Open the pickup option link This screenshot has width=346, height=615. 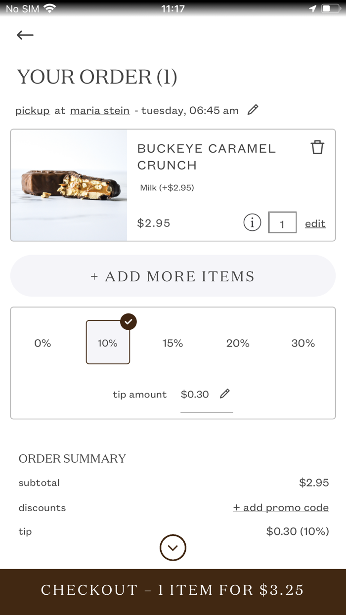point(32,110)
